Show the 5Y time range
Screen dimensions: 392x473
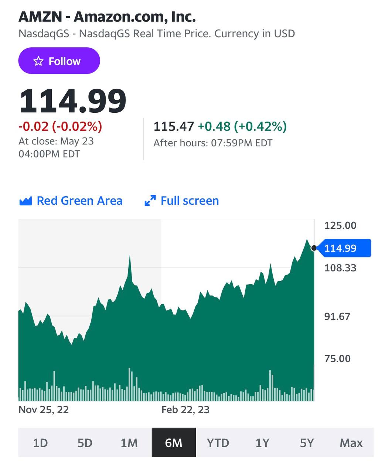tap(307, 443)
